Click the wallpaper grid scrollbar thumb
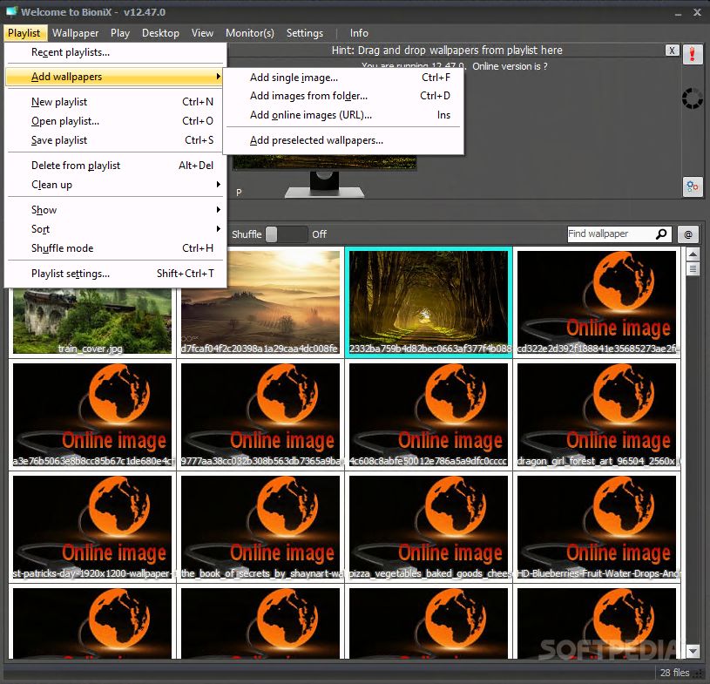Viewport: 710px width, 684px height. (x=693, y=269)
